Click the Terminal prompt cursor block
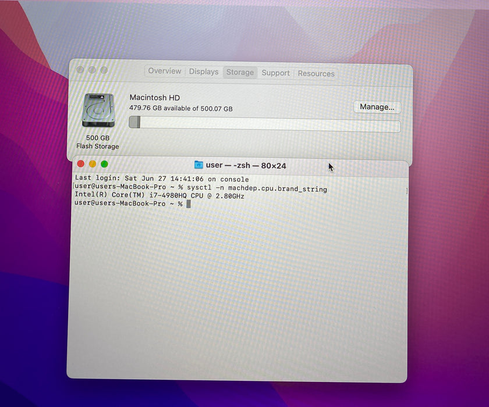Screen dimensions: 489x407 189,204
